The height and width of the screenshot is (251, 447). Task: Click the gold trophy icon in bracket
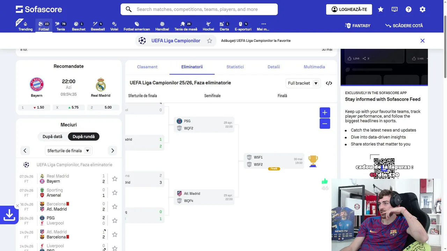tap(313, 161)
